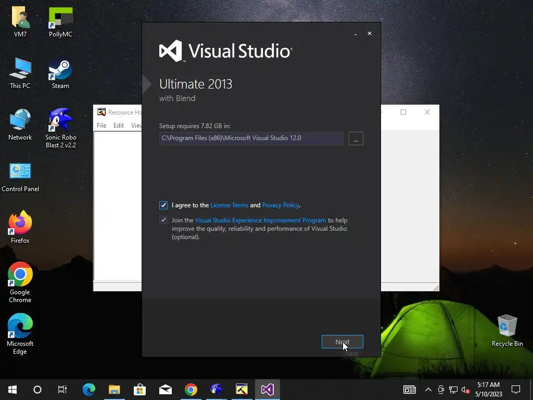Open the Recycle Bin on the desktop
Image resolution: width=533 pixels, height=400 pixels.
tap(507, 331)
